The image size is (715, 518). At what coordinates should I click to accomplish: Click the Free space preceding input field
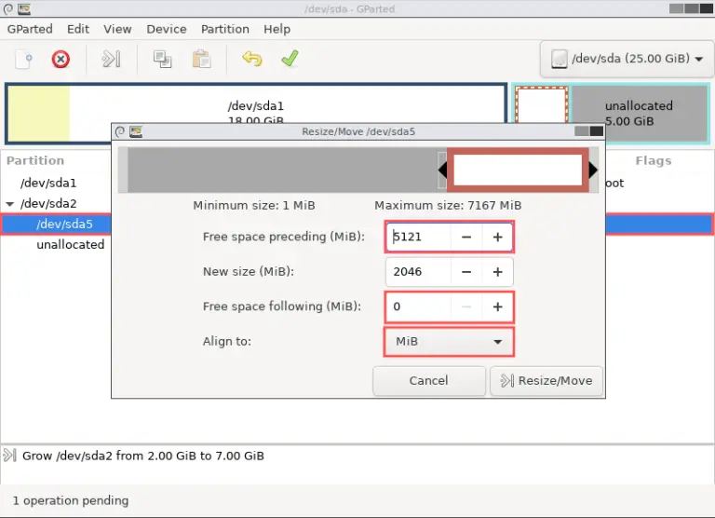(419, 237)
